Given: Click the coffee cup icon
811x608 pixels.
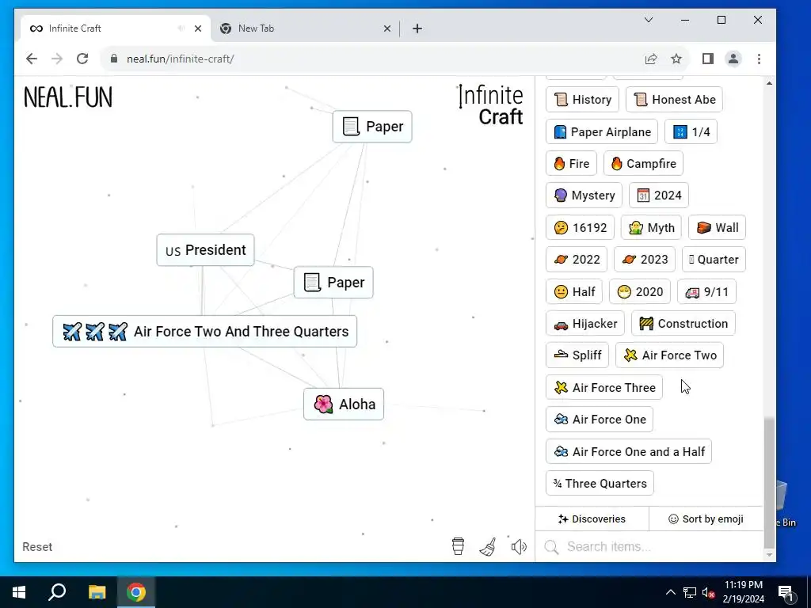Looking at the screenshot, I should pos(458,546).
